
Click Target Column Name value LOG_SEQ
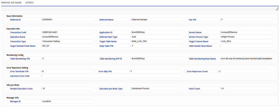point(226,41)
